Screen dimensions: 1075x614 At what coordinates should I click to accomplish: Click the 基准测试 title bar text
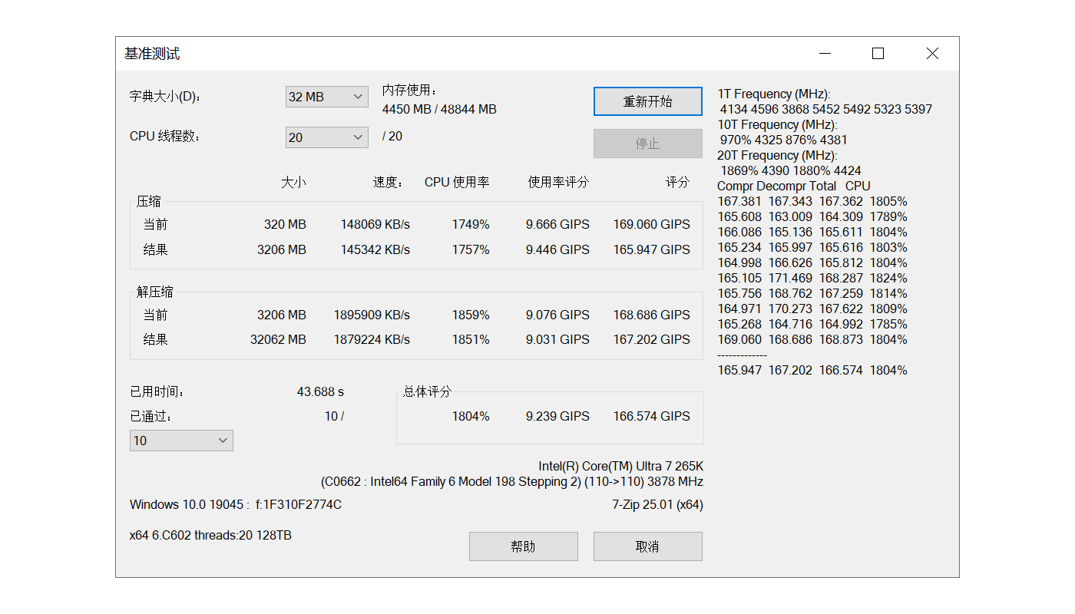point(152,54)
